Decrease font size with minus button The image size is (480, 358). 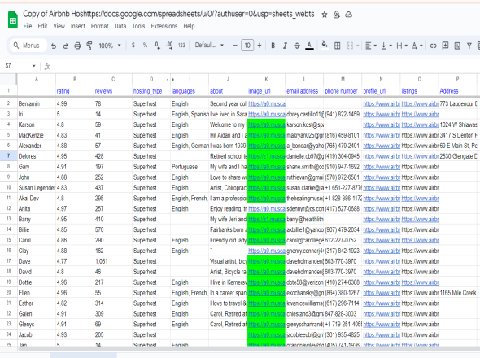click(x=235, y=46)
